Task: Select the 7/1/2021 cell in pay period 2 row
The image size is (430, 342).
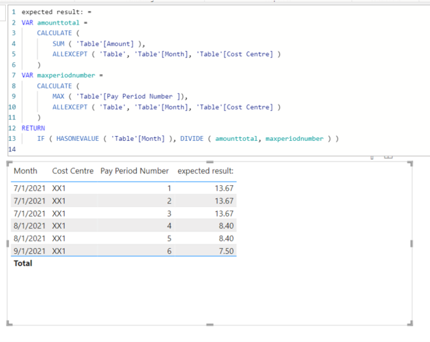Action: (x=30, y=201)
